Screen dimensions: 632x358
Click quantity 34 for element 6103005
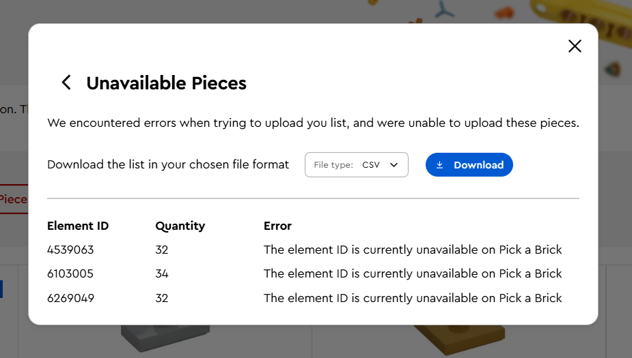(x=162, y=273)
